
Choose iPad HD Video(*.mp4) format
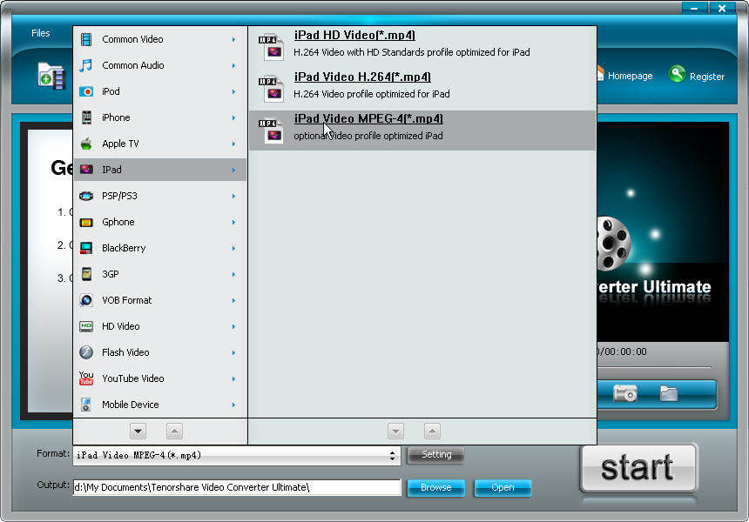pos(422,47)
